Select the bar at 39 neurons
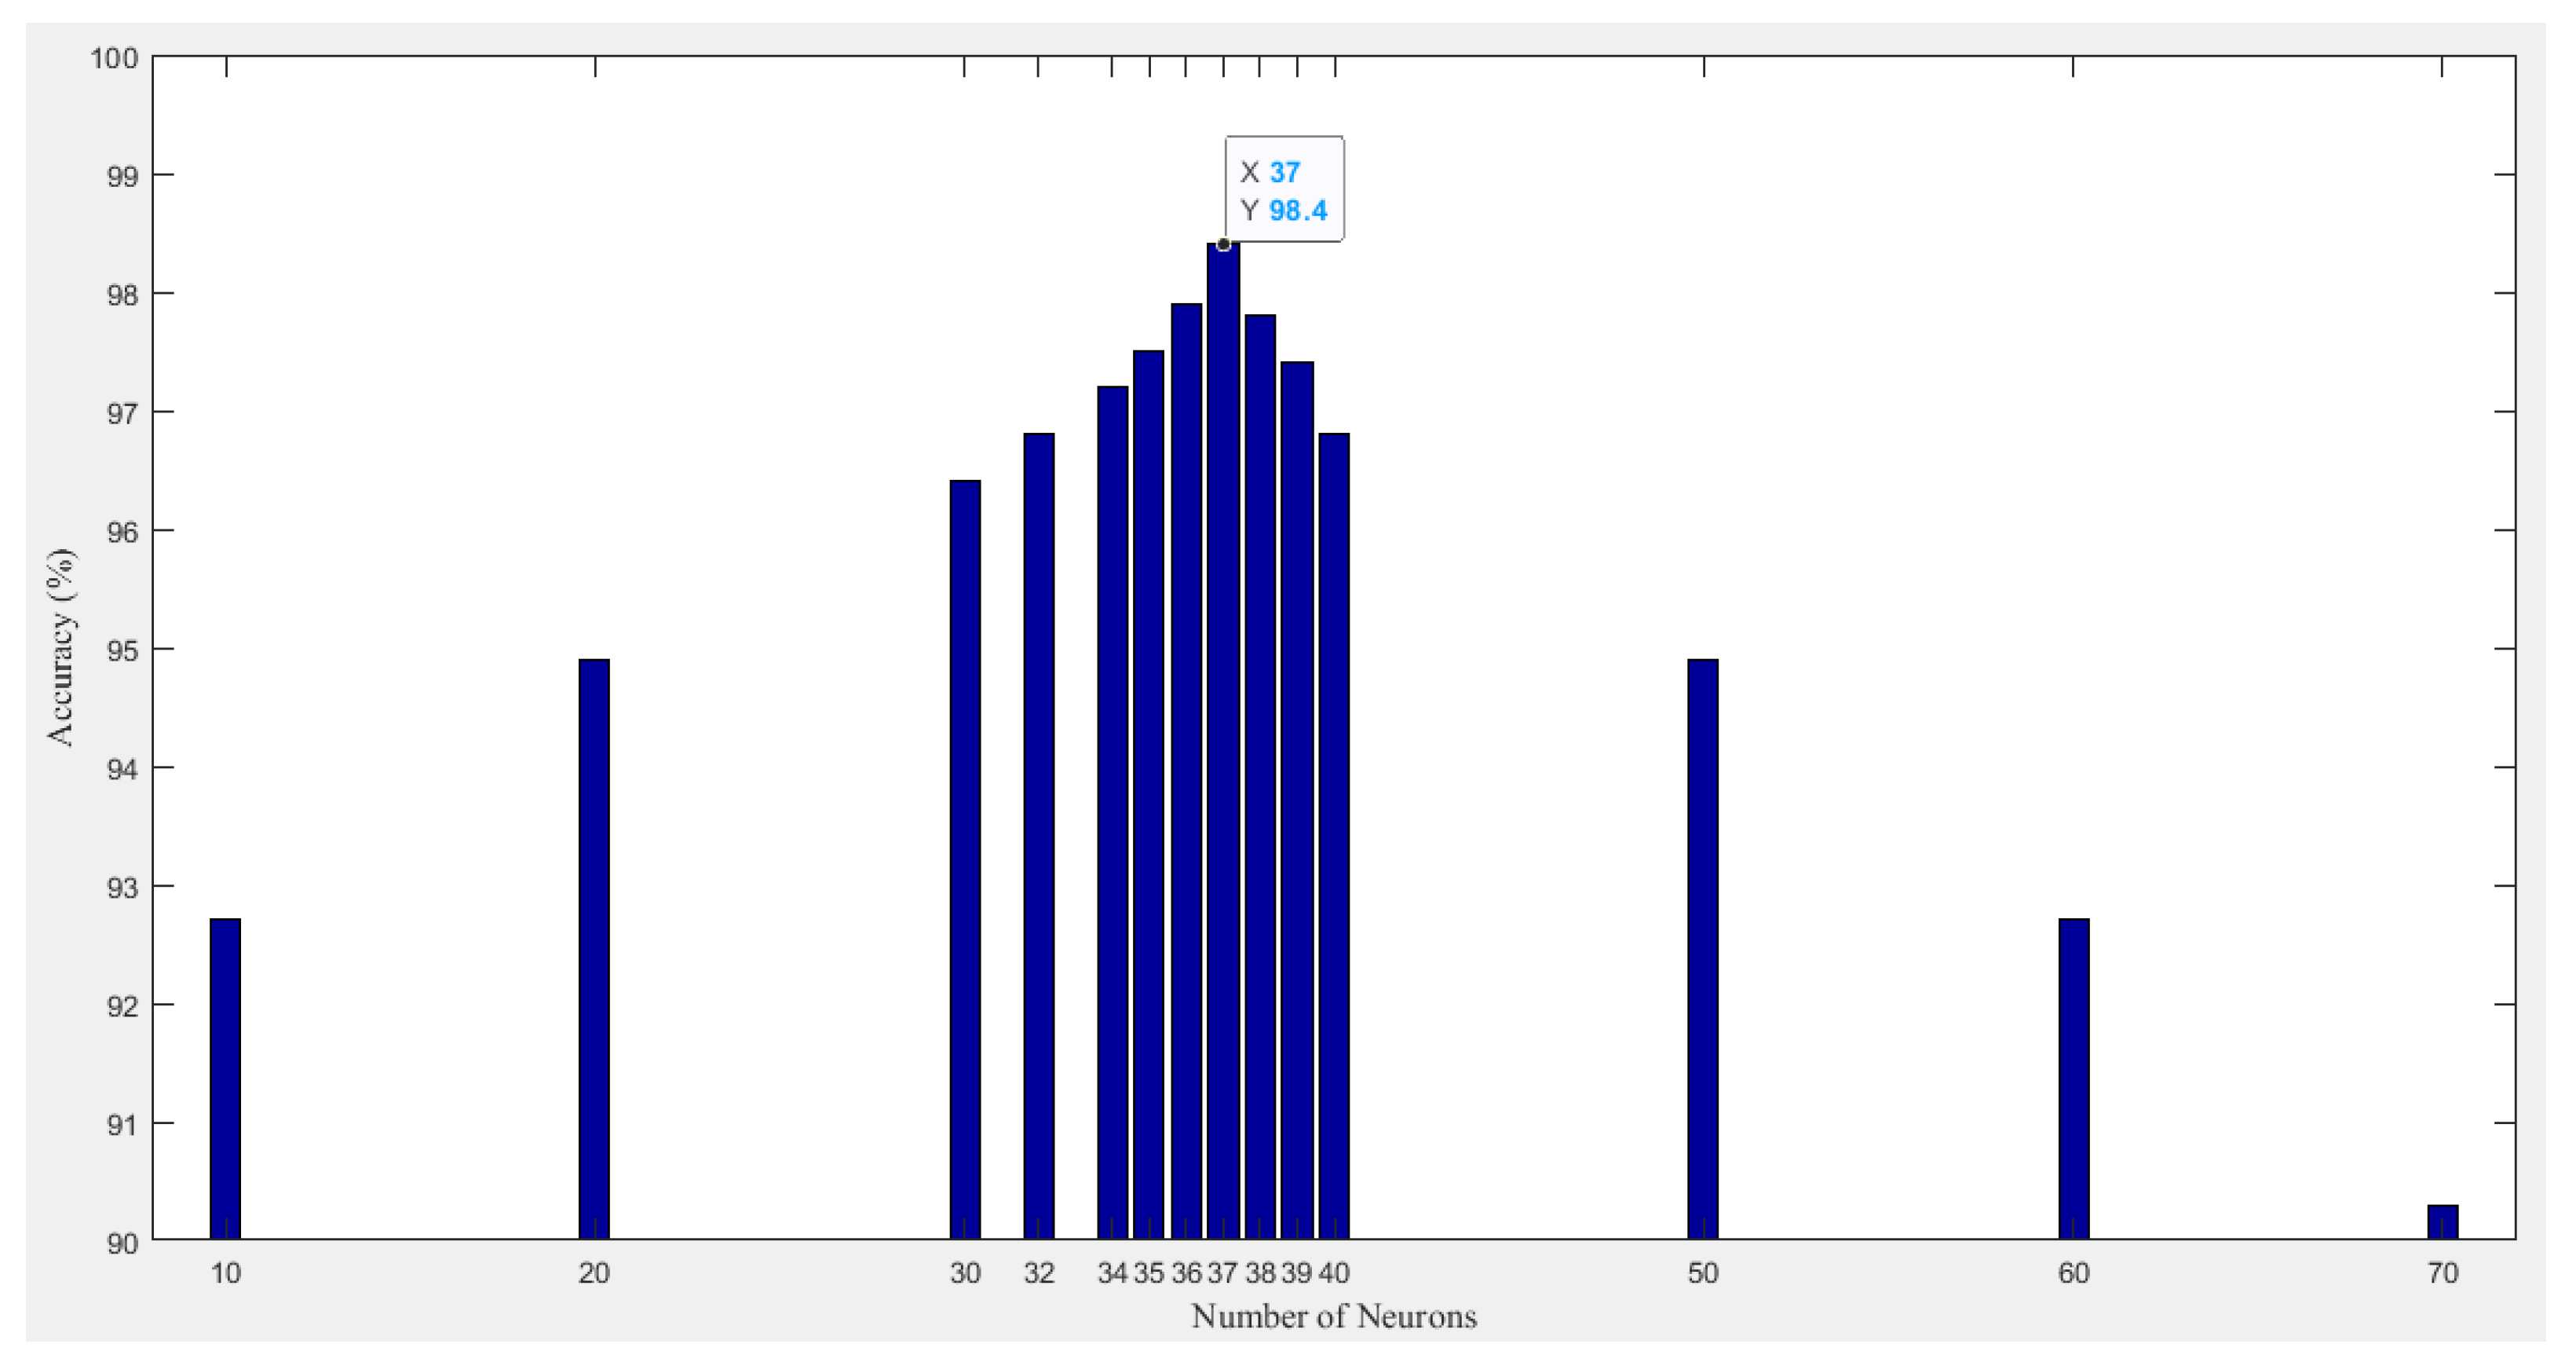 pyautogui.click(x=1297, y=800)
